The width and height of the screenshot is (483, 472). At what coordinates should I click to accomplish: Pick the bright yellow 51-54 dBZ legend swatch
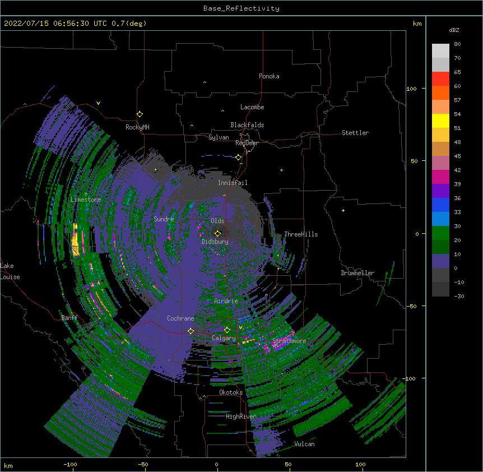pos(440,121)
